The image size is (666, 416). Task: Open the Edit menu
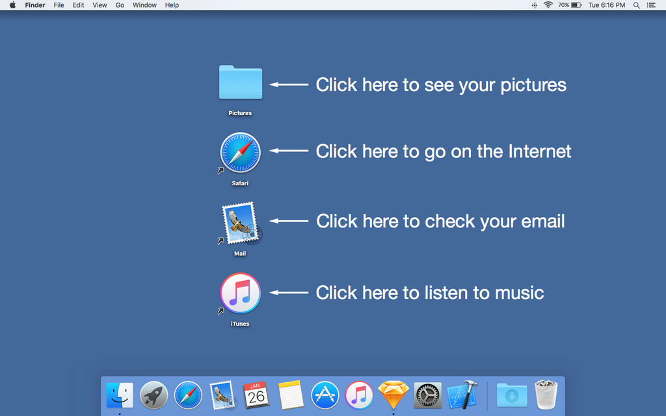point(78,5)
